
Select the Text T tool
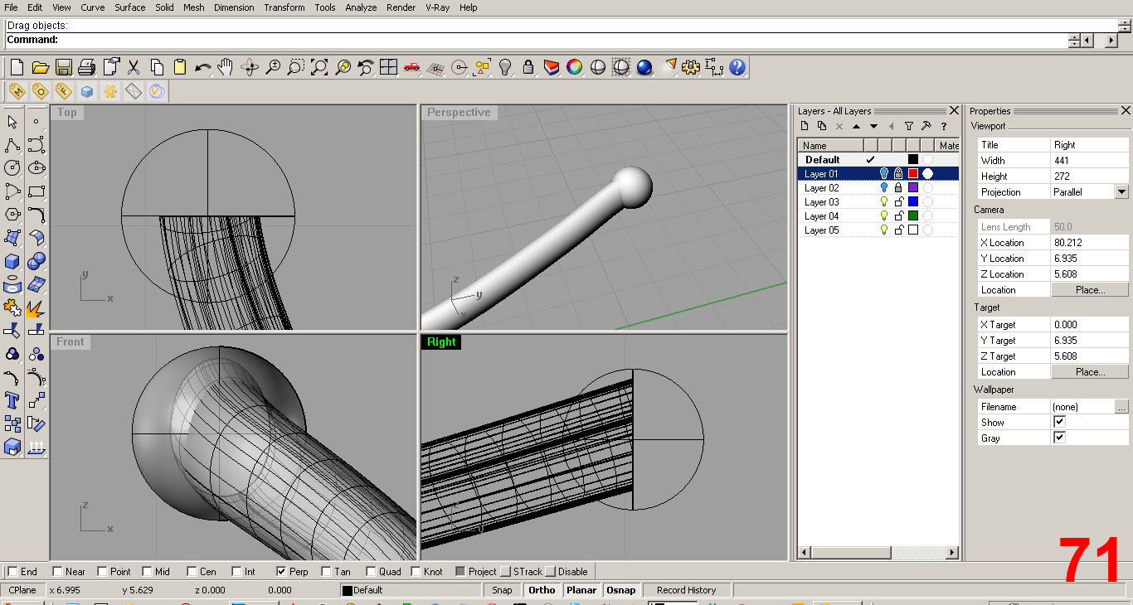pyautogui.click(x=12, y=401)
